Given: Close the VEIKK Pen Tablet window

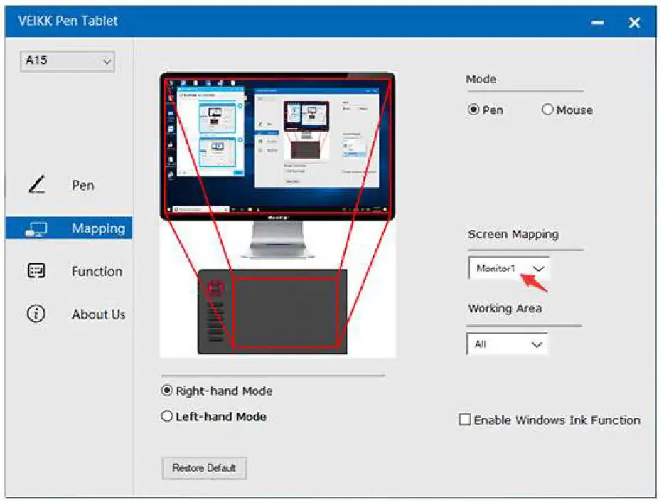Looking at the screenshot, I should pyautogui.click(x=634, y=22).
